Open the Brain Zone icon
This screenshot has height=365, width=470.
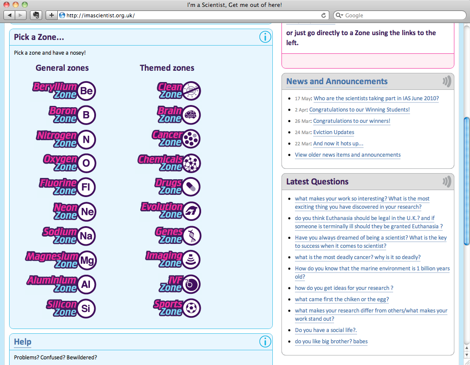(179, 115)
